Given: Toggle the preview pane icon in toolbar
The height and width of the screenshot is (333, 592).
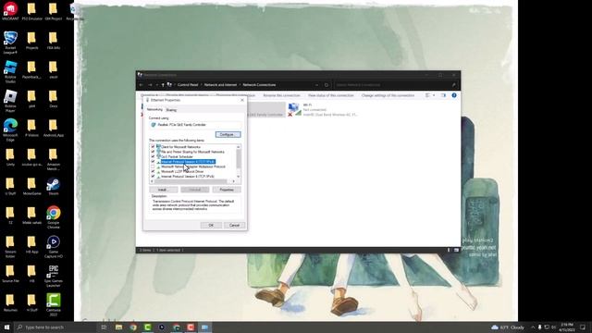Looking at the screenshot, I should (x=443, y=95).
